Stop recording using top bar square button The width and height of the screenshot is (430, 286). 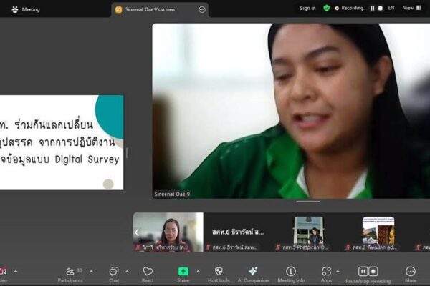[x=380, y=9]
